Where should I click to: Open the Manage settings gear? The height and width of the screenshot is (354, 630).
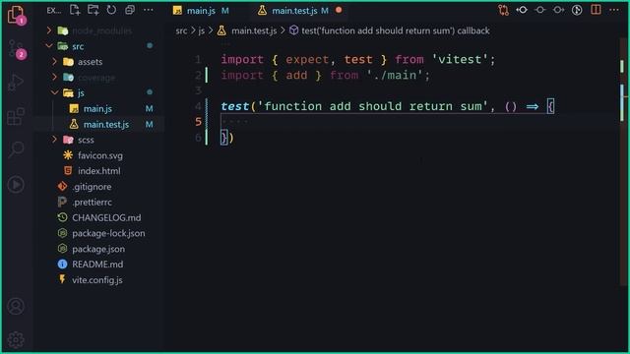[x=16, y=339]
